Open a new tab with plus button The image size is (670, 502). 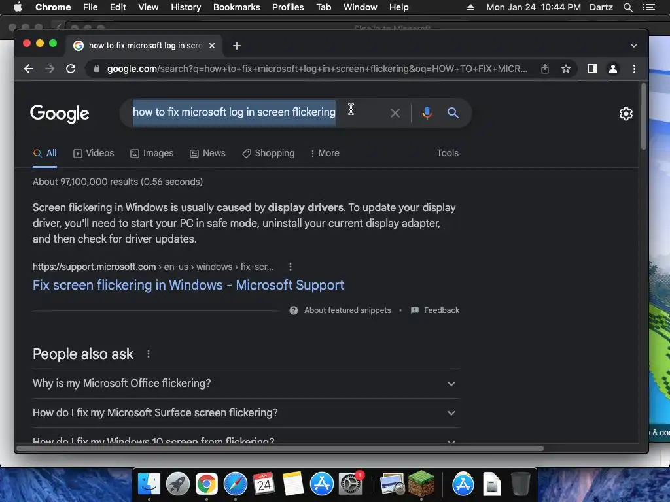237,46
